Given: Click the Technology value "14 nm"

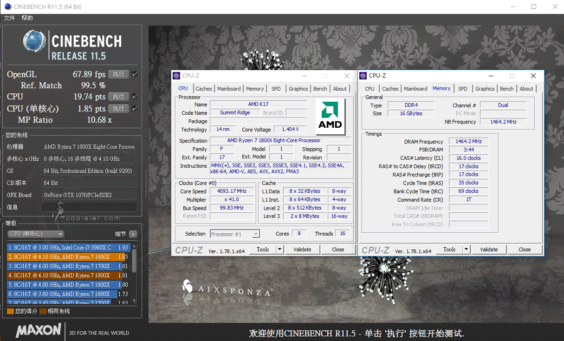Looking at the screenshot, I should pos(223,130).
